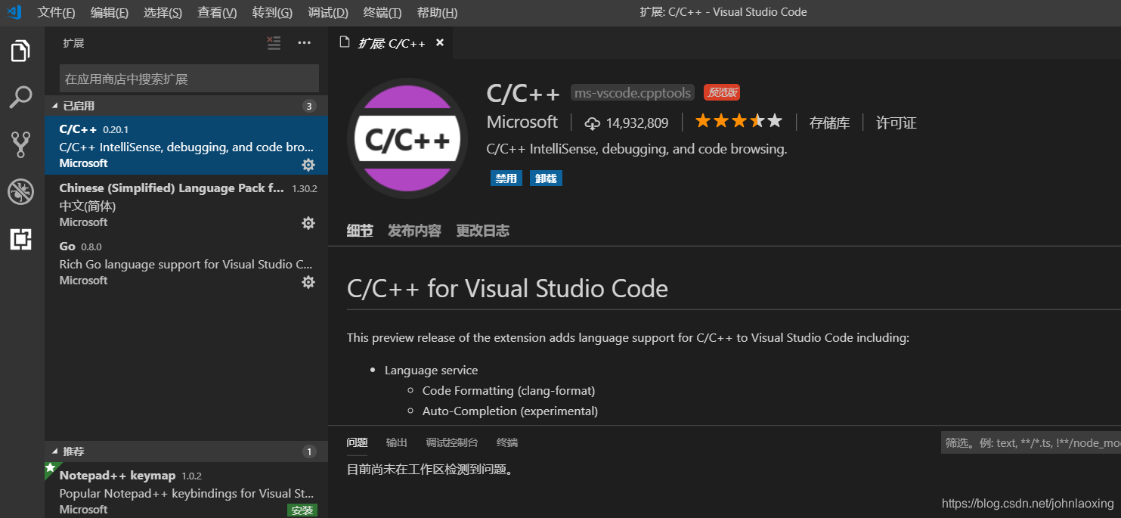Click the Language service bullet text
The width and height of the screenshot is (1121, 518).
[432, 371]
